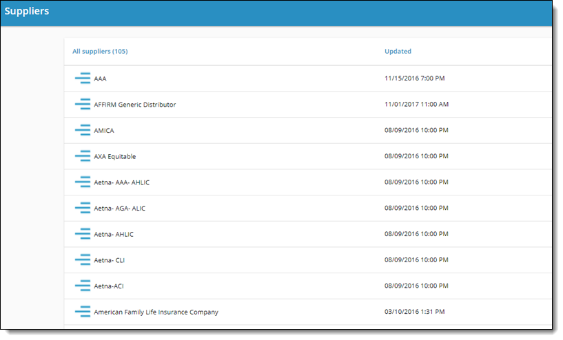Open American Family Life Insurance Company supplier
The height and width of the screenshot is (340, 563).
point(156,312)
